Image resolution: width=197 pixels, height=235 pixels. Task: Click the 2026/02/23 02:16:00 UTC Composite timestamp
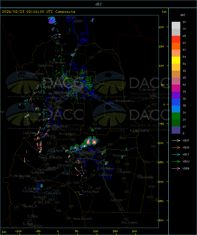39,12
